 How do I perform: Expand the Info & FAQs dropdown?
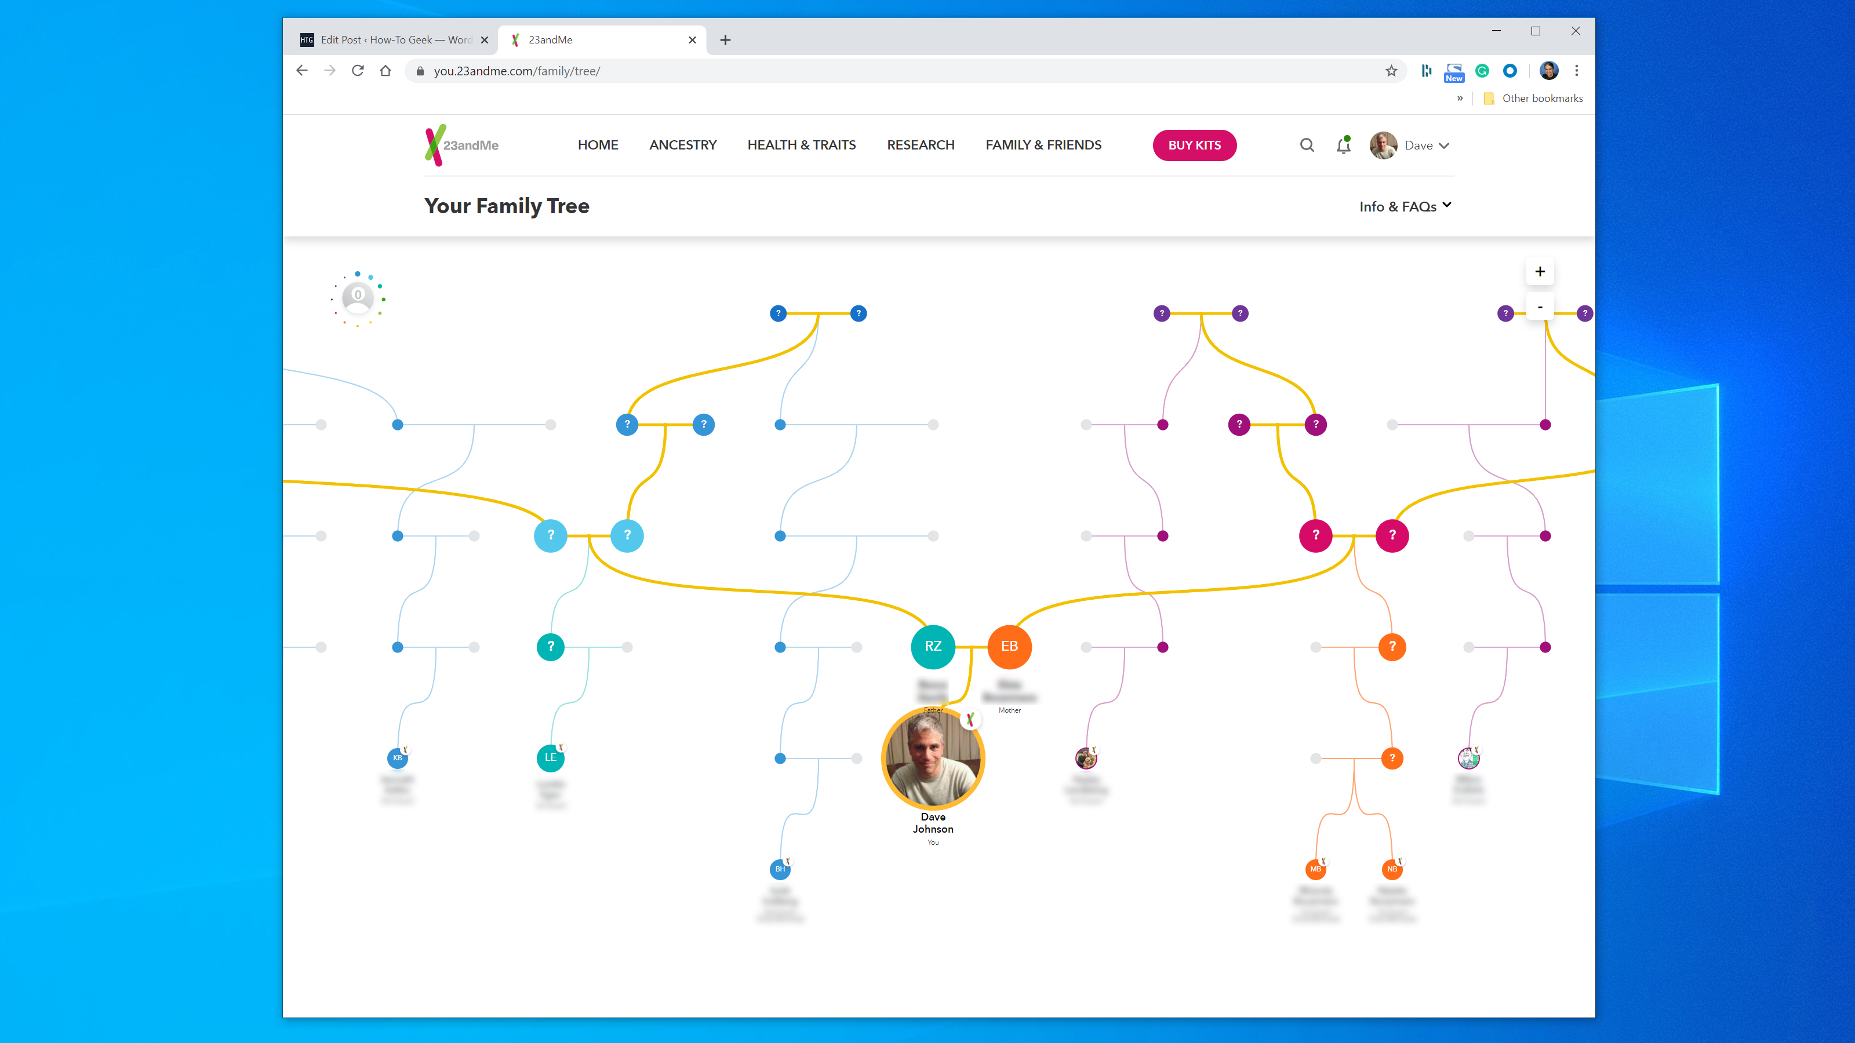pyautogui.click(x=1404, y=205)
